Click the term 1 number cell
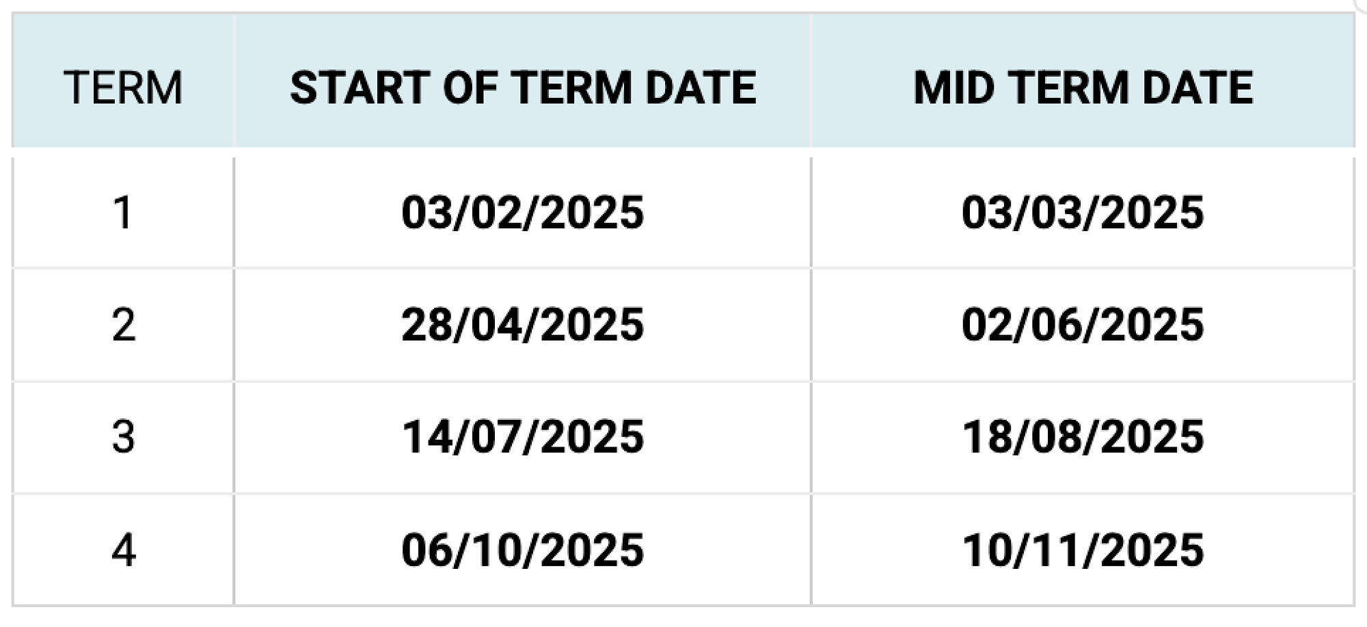Screen dimensions: 1367x627 (123, 213)
